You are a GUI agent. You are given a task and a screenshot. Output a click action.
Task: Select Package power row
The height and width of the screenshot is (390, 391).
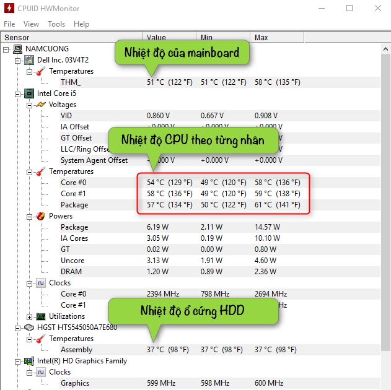pos(220,227)
